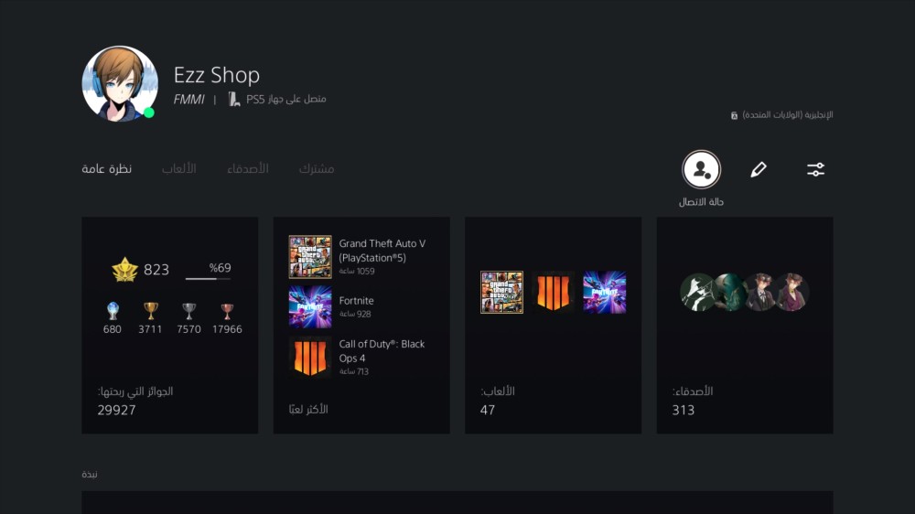The width and height of the screenshot is (915, 514).
Task: Open the sliders settings icon
Action: click(x=815, y=169)
